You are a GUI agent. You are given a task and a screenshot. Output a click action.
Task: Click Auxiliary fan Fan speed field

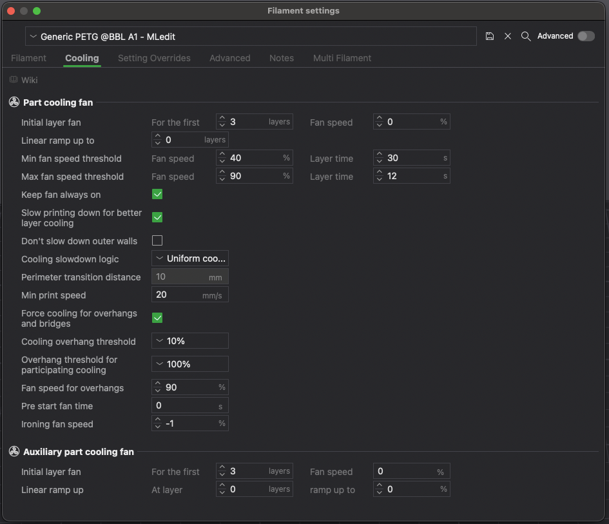[412, 471]
